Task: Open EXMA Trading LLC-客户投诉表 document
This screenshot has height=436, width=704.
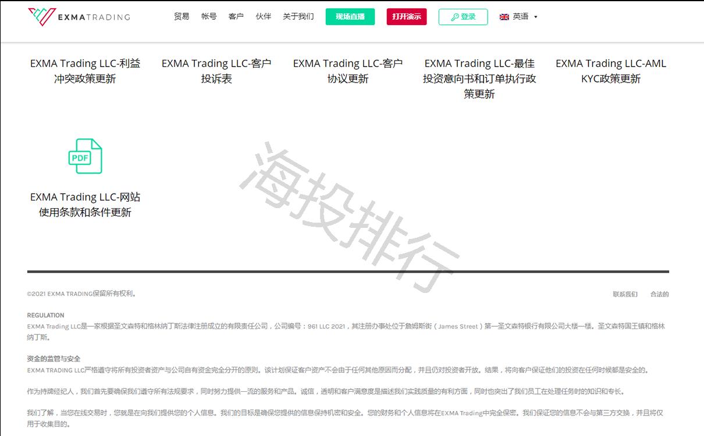Action: point(216,71)
